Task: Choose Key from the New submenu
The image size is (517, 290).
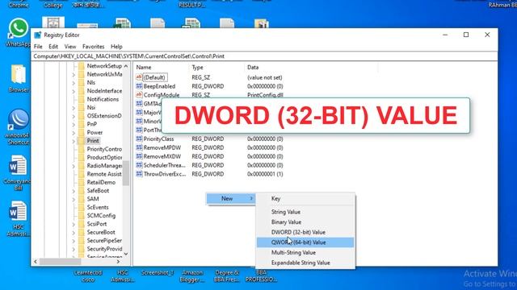Action: pos(305,199)
